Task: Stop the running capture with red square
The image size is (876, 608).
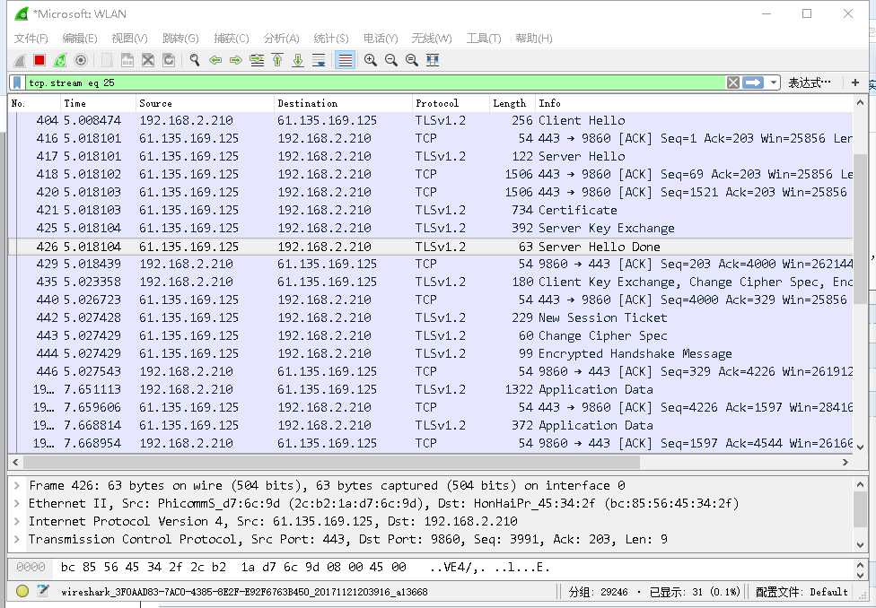Action: point(39,60)
